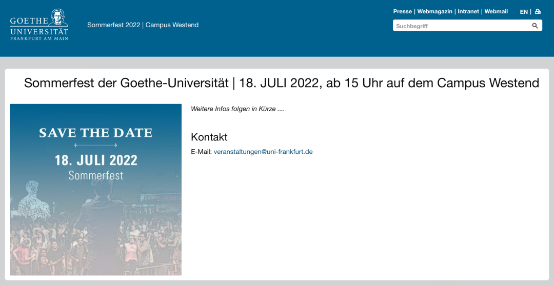Open the Webmail link

pos(496,11)
